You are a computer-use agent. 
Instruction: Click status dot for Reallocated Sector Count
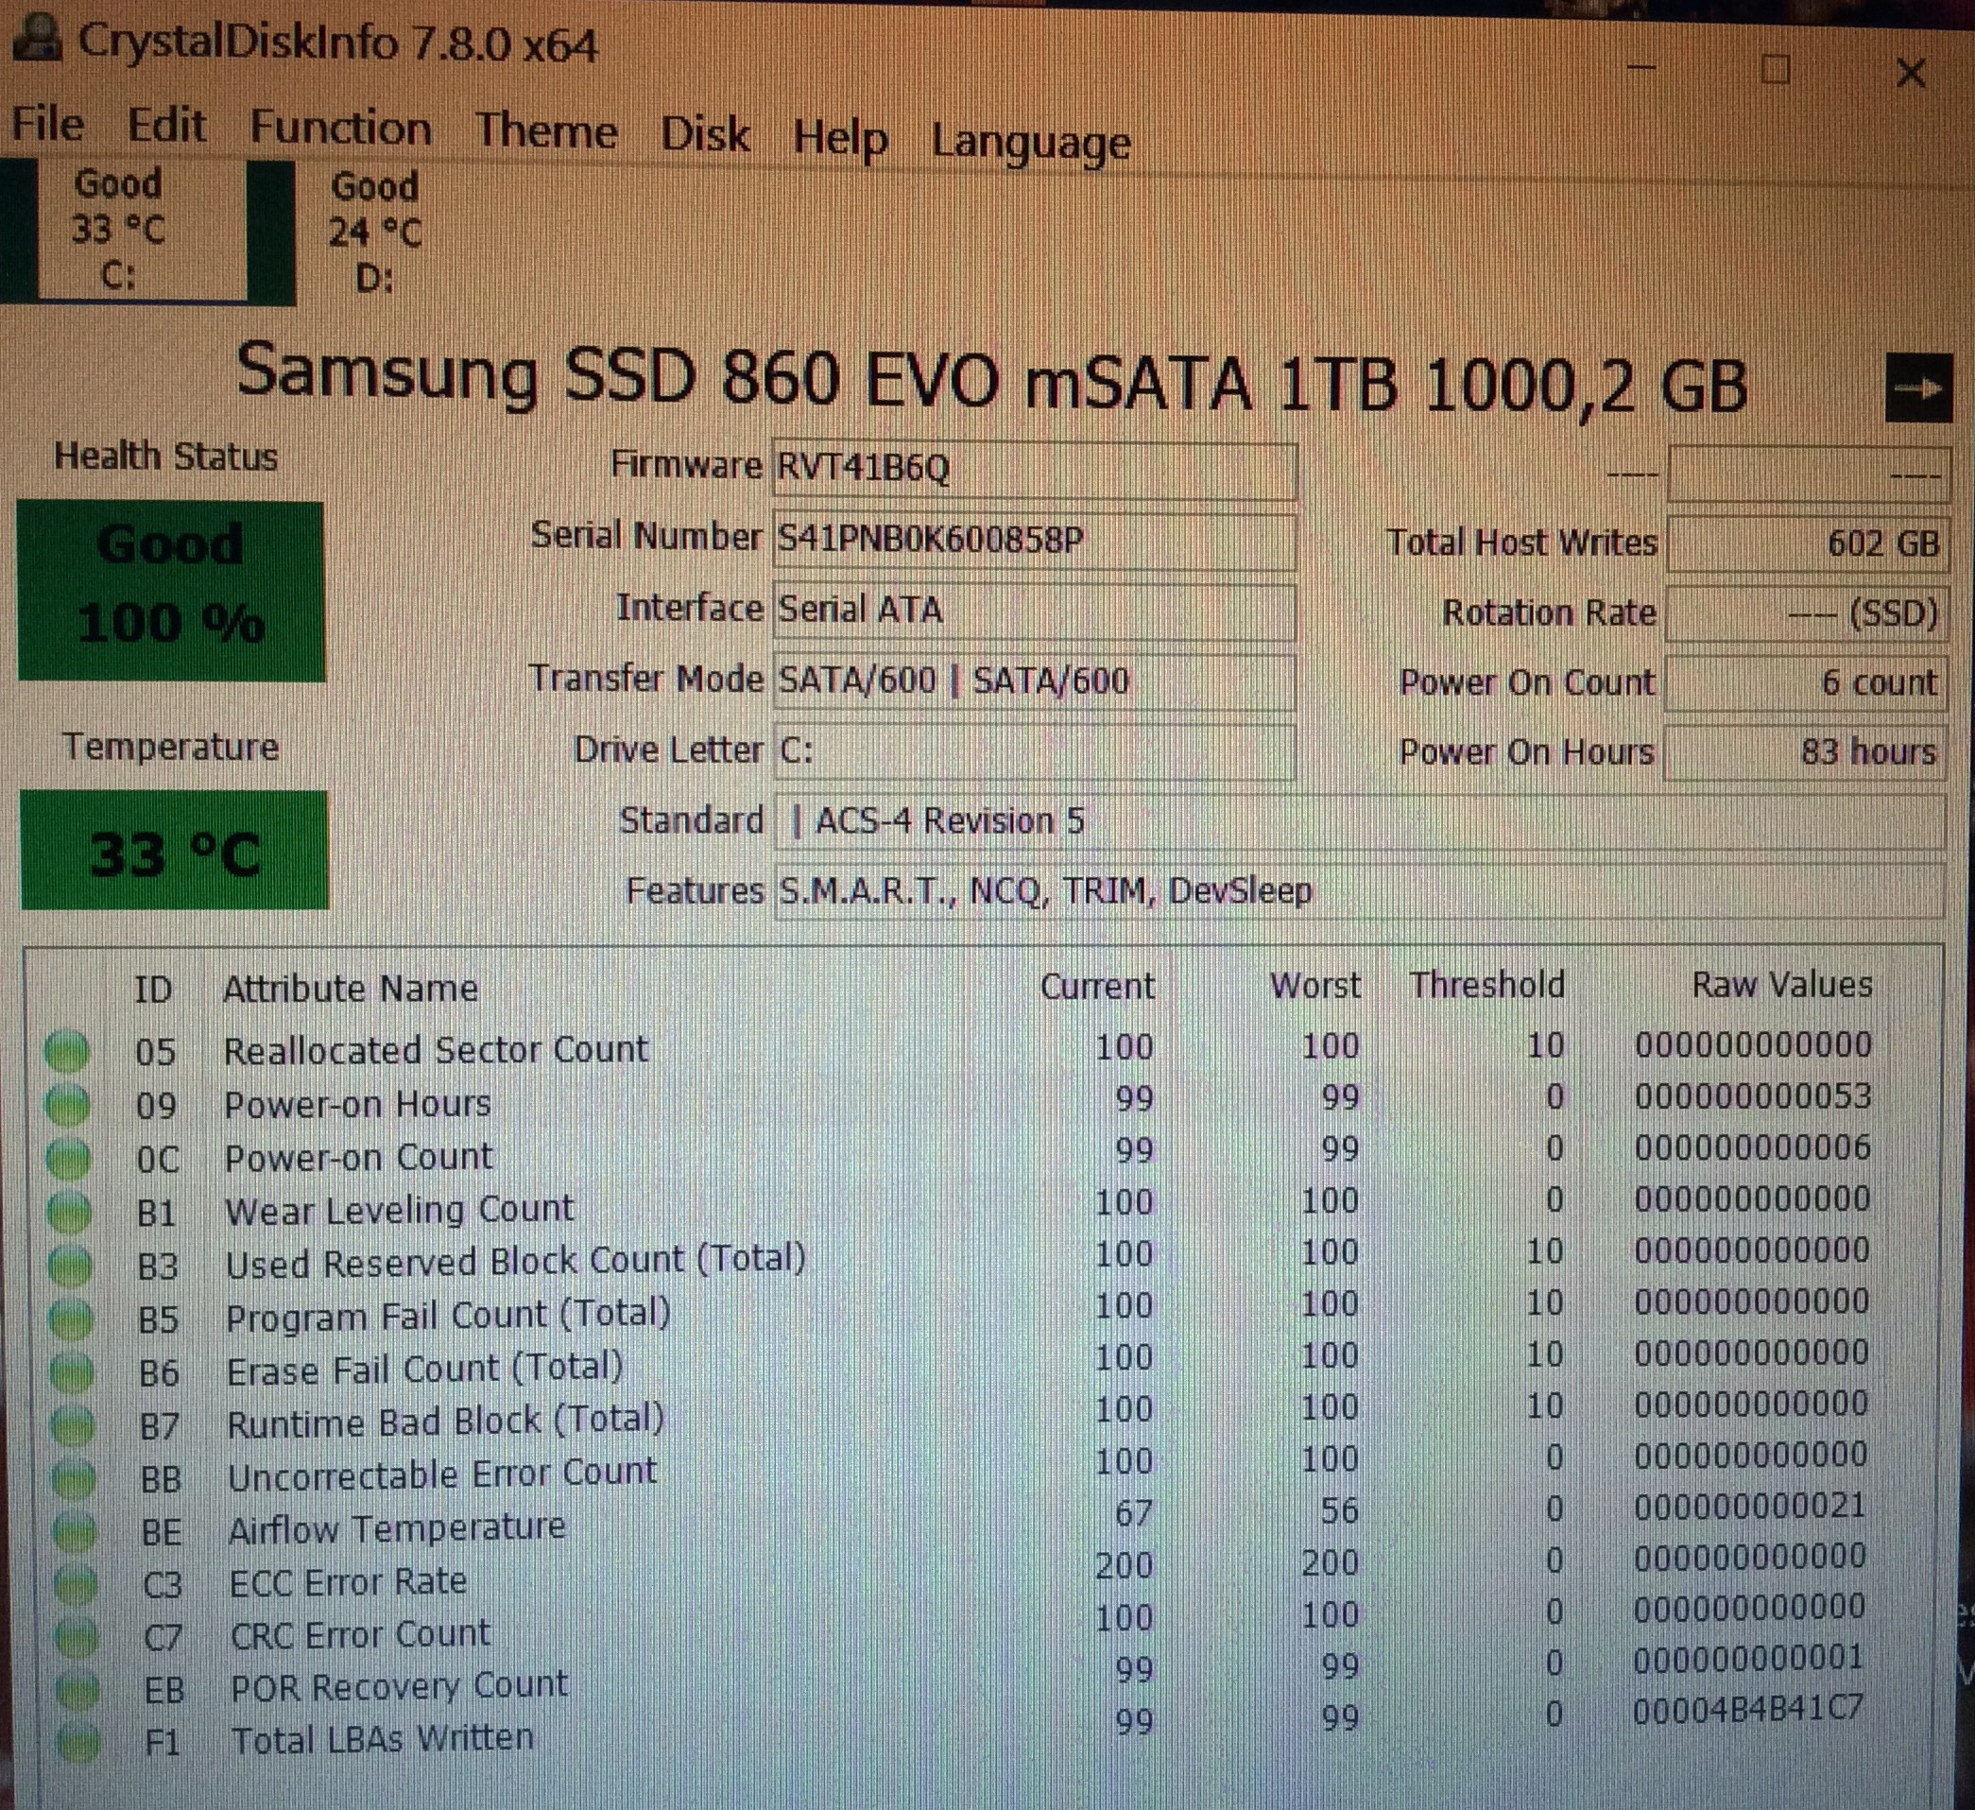66,1053
